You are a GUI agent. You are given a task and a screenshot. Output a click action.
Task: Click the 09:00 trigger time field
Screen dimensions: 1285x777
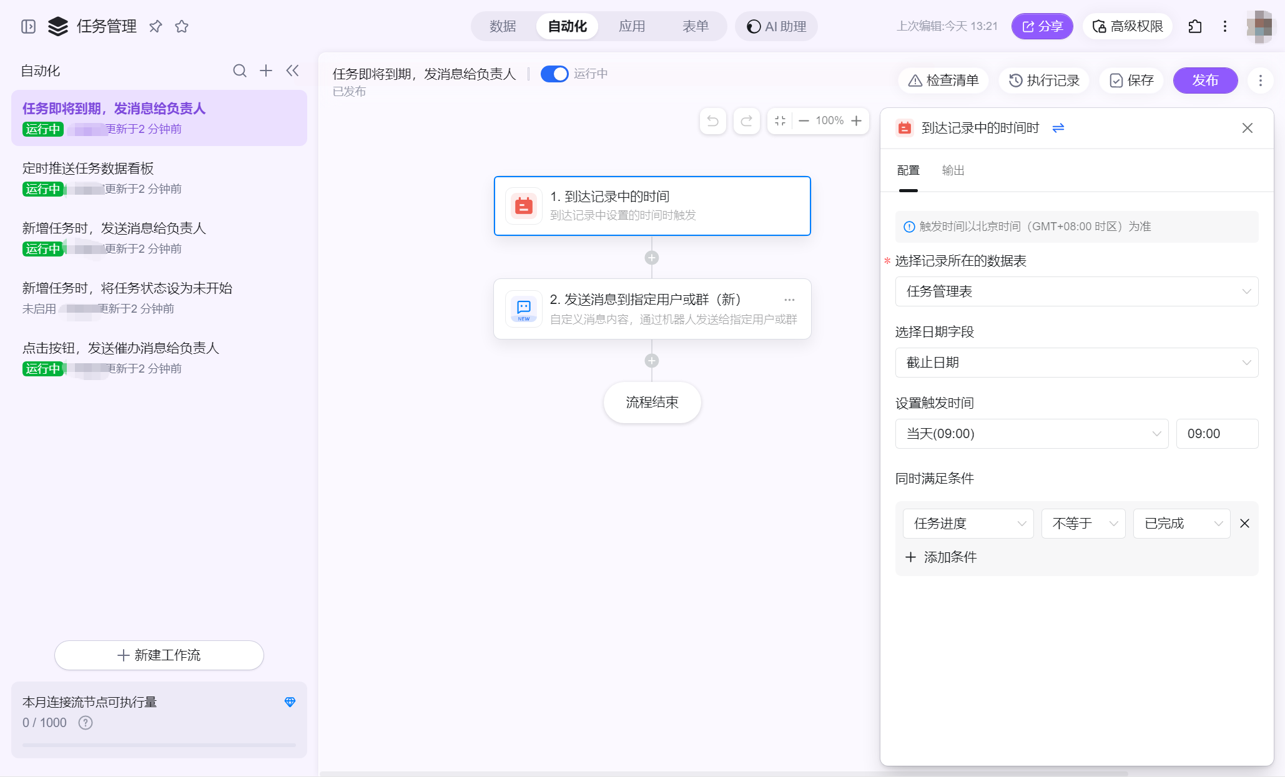coord(1216,434)
